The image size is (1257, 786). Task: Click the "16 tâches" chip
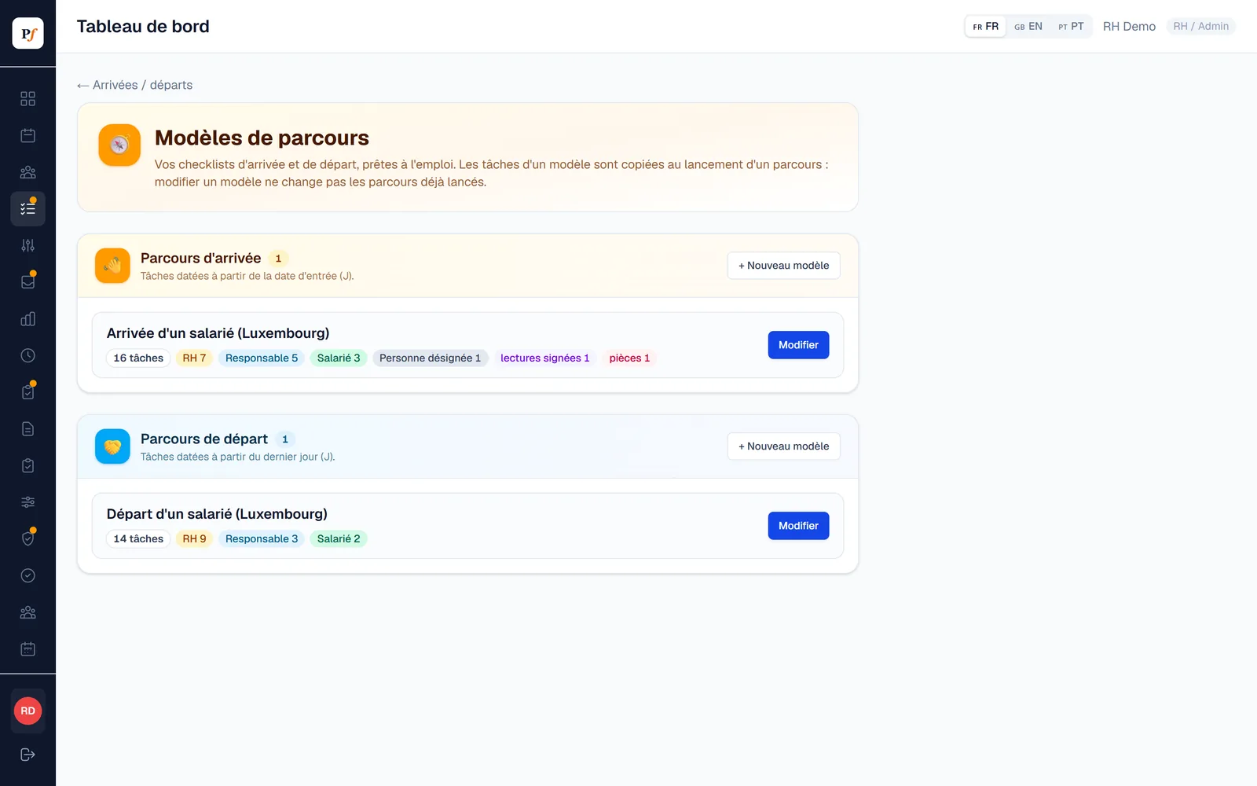click(x=138, y=358)
